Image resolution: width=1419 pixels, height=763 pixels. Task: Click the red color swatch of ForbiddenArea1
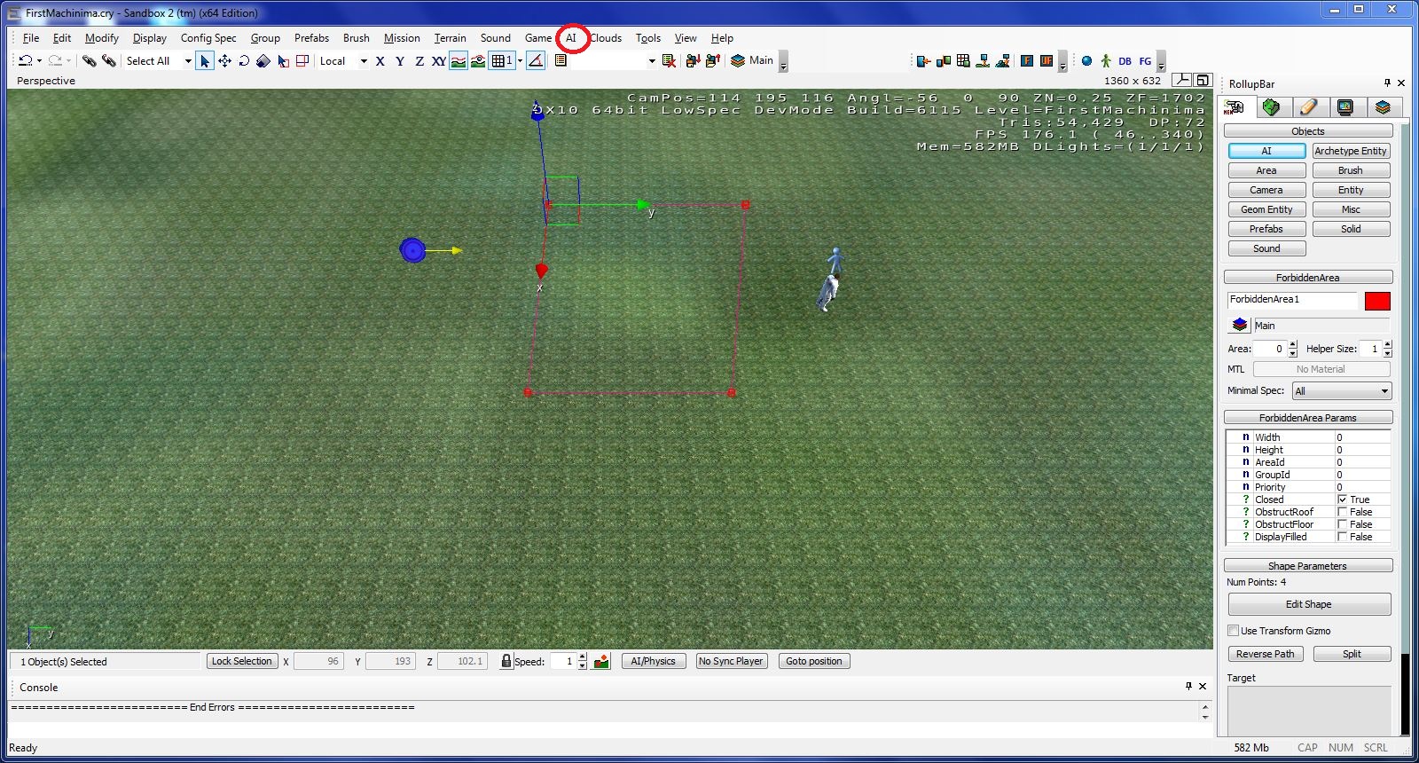click(1377, 301)
